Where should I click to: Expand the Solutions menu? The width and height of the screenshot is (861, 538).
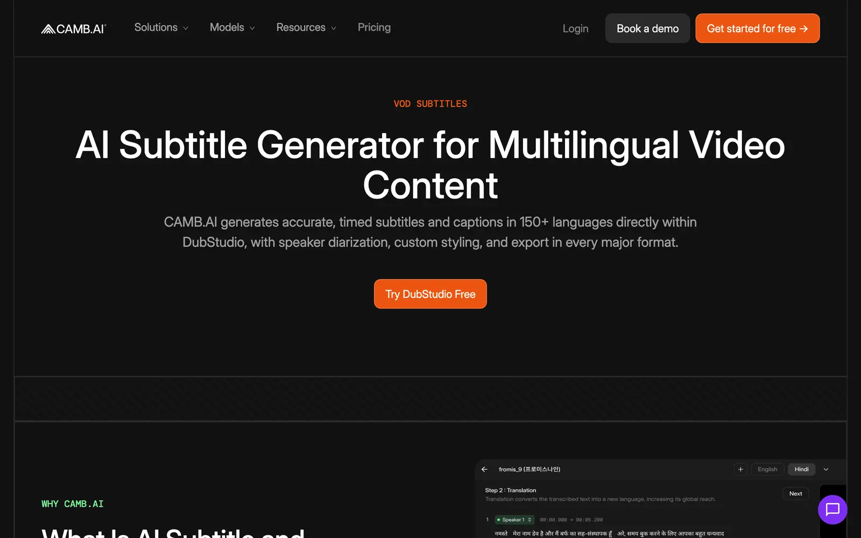[161, 27]
